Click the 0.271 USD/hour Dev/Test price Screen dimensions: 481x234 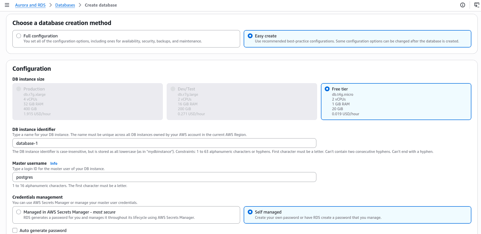tap(191, 114)
